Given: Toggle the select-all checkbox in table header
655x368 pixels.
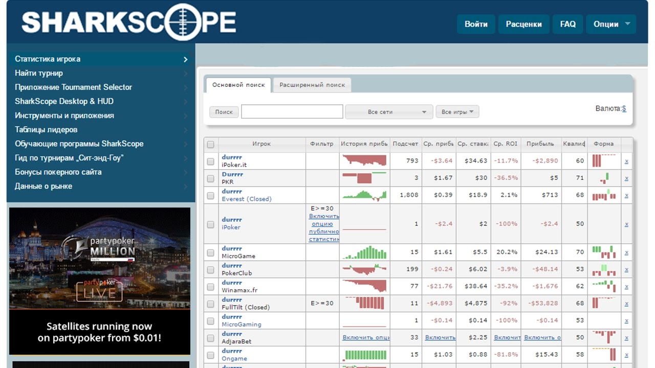Looking at the screenshot, I should point(210,145).
